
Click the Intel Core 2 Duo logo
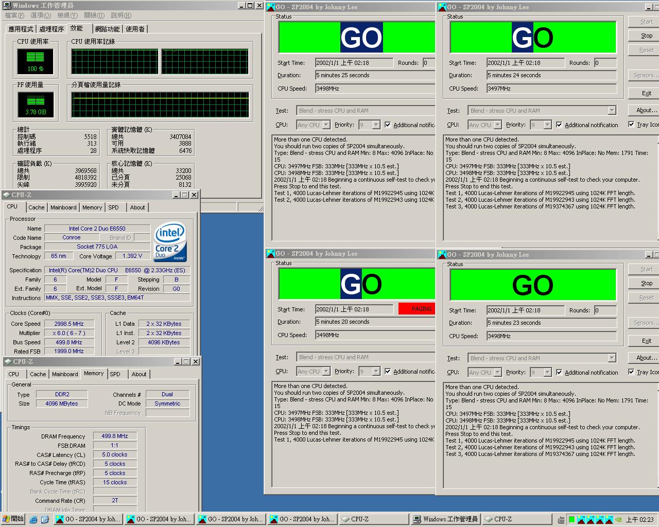coord(170,242)
